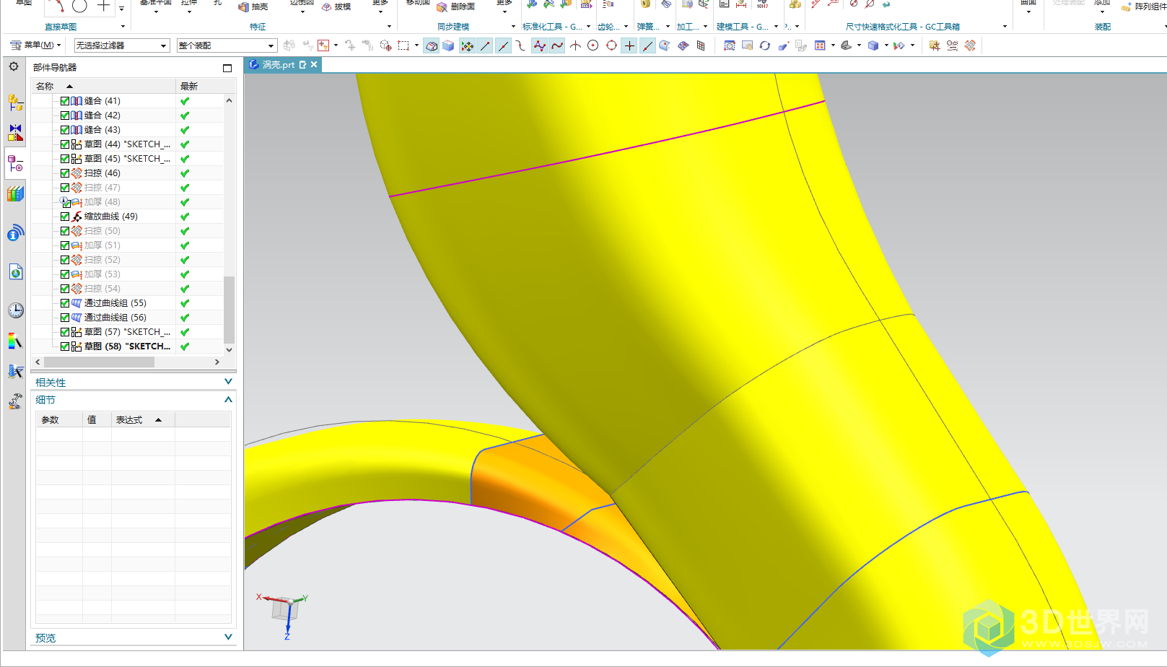
Task: Uncheck the 缝合 (43) feature checkbox
Action: (65, 130)
